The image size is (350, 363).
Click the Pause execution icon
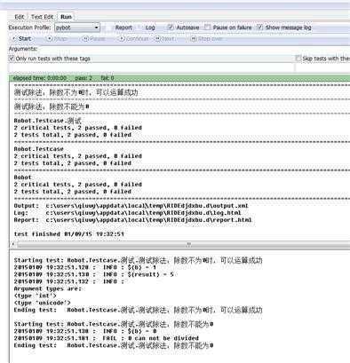point(85,39)
